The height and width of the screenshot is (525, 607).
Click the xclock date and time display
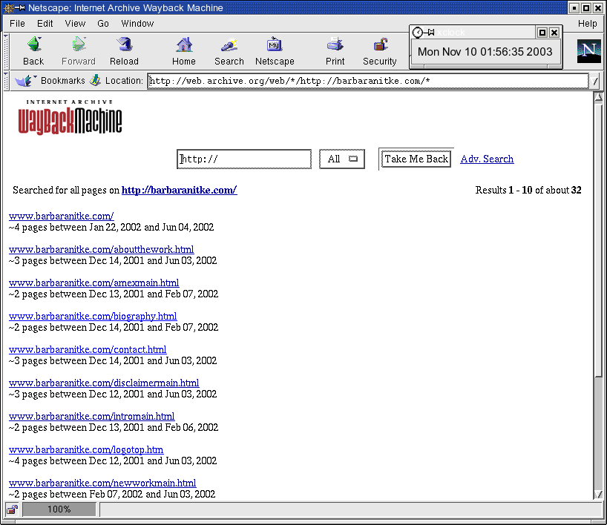click(485, 52)
